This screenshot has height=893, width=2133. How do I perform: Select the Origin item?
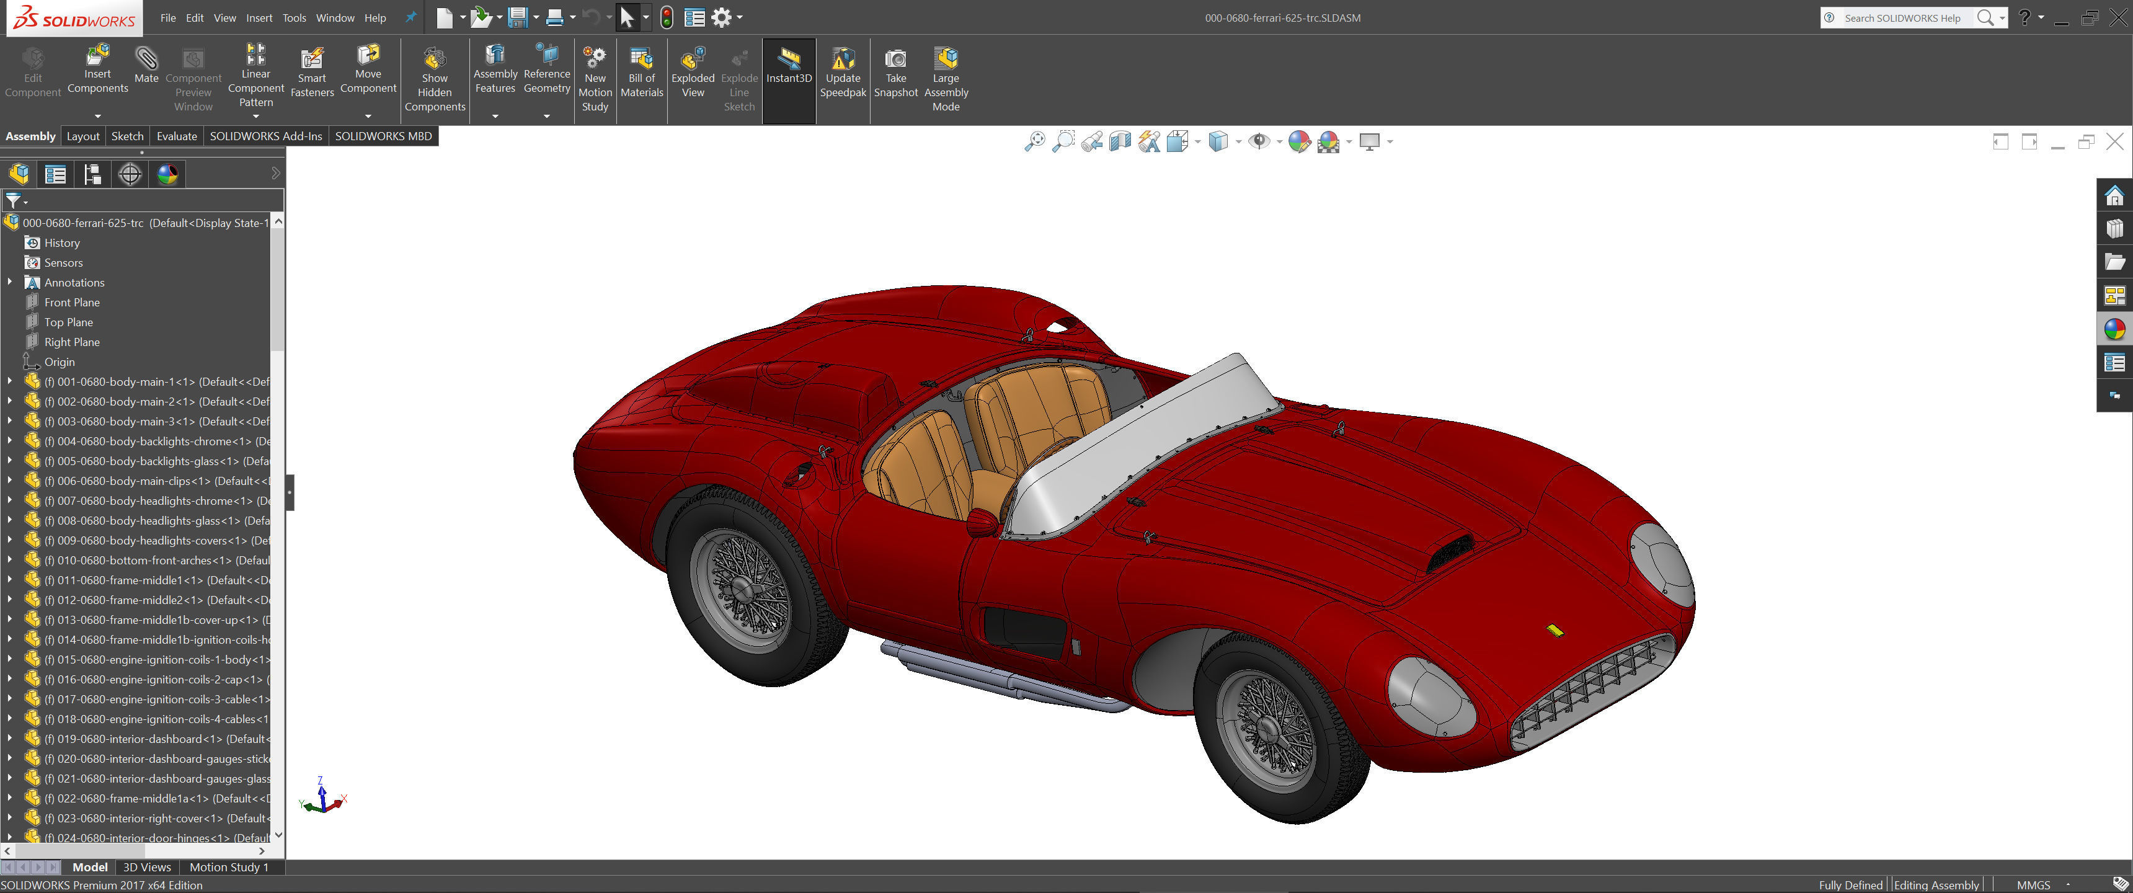click(x=60, y=362)
